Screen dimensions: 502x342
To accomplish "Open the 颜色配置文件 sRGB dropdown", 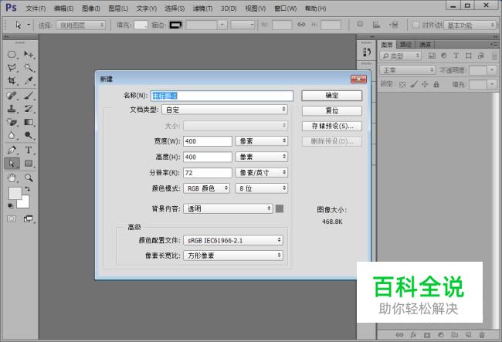I will (x=233, y=240).
